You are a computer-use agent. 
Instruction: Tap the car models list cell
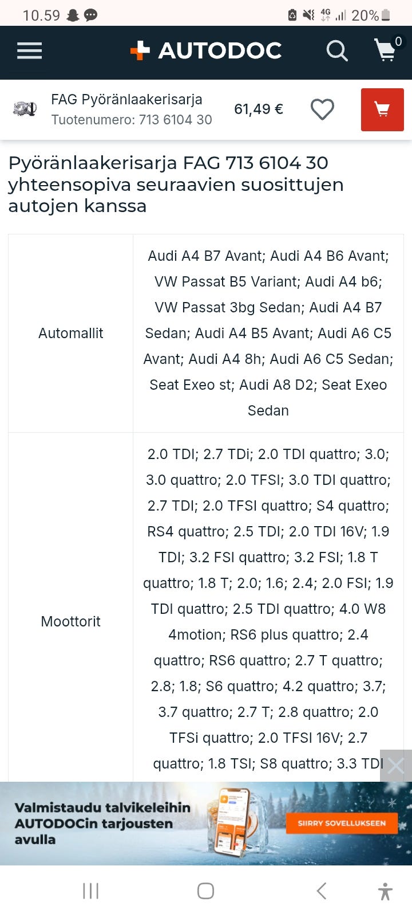pyautogui.click(x=268, y=333)
